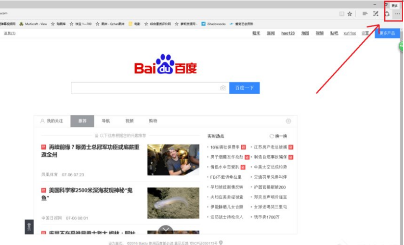
Task: Open Edge More actions three-dot menu
Action: tap(397, 14)
